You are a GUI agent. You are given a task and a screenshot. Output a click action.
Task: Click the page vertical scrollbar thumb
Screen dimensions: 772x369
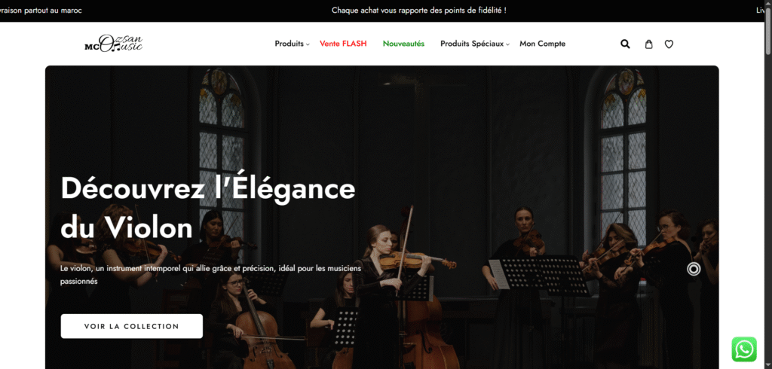click(768, 31)
